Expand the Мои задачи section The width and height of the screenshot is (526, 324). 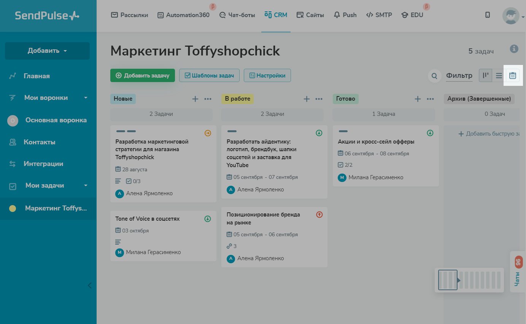coord(86,185)
